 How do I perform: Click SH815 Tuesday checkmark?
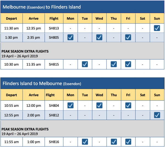click(85, 64)
